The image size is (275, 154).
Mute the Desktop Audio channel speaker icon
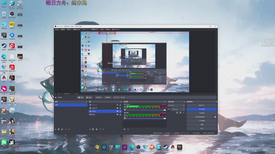(125, 118)
